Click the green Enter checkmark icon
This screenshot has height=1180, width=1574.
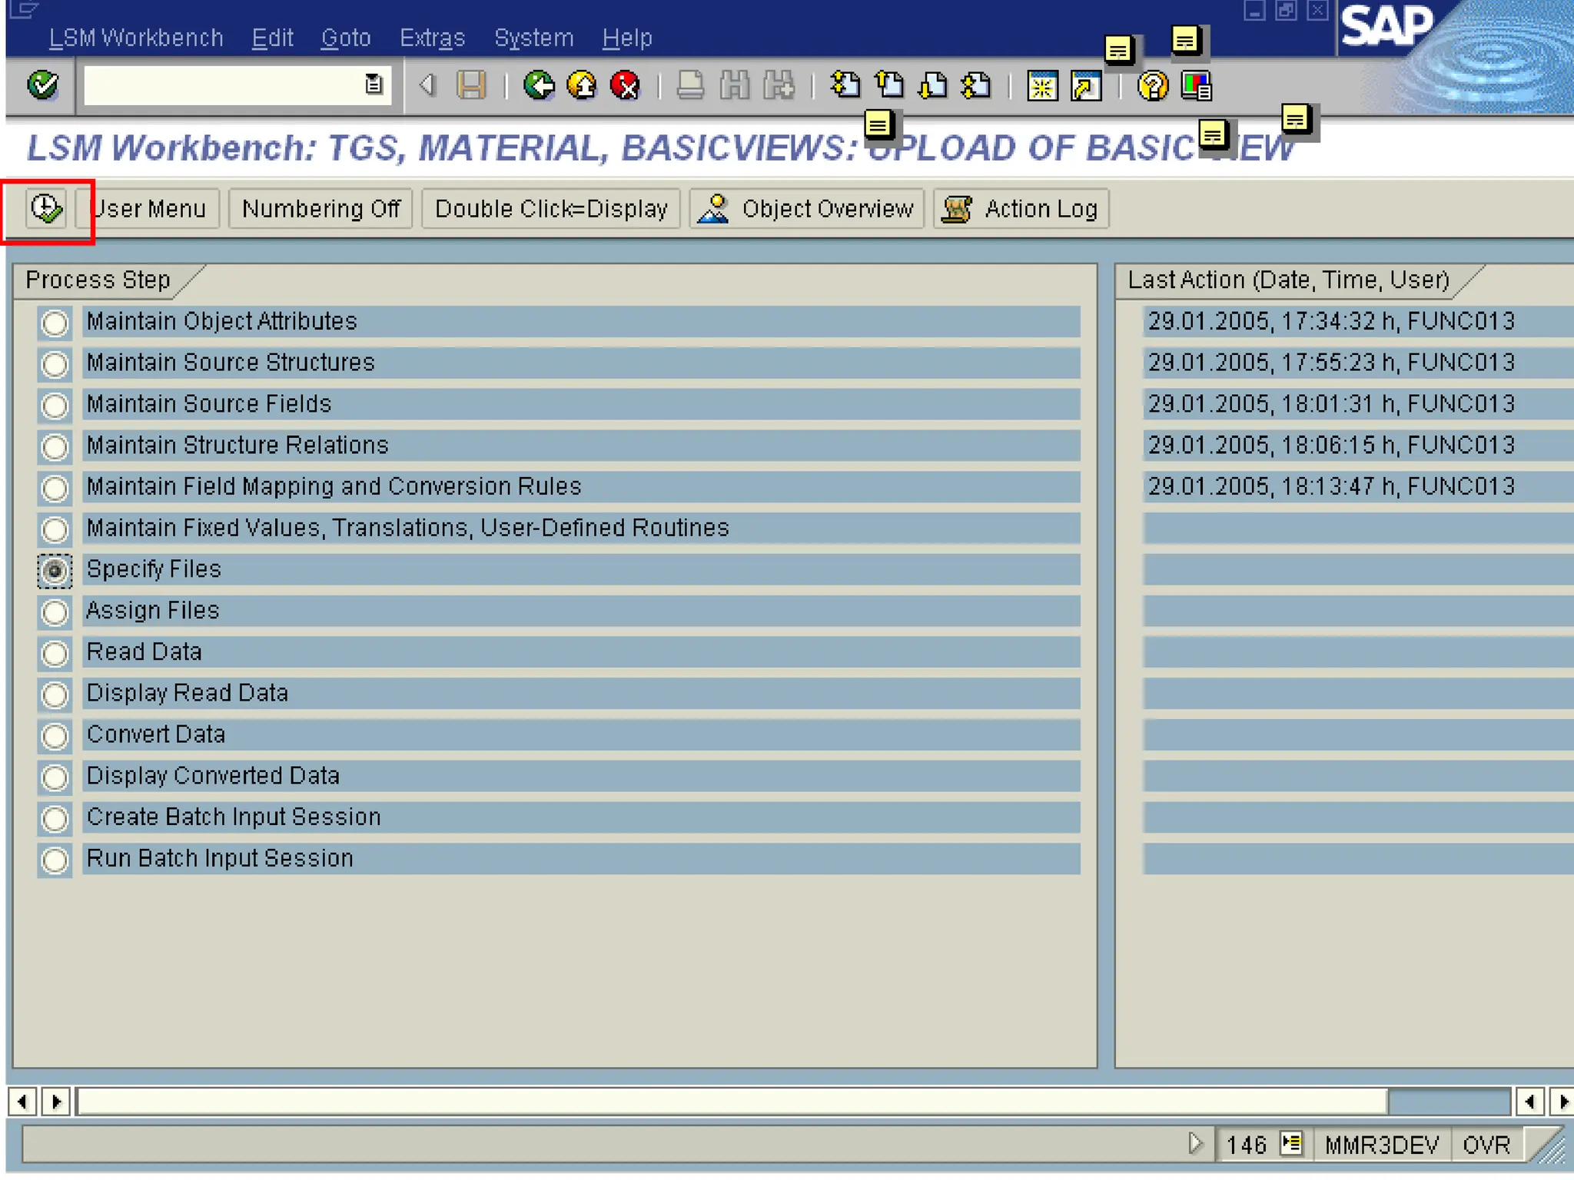[43, 85]
